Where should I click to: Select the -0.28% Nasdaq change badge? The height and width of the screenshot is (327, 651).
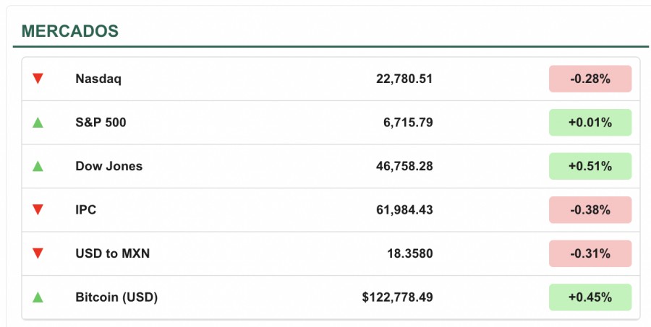pos(590,79)
